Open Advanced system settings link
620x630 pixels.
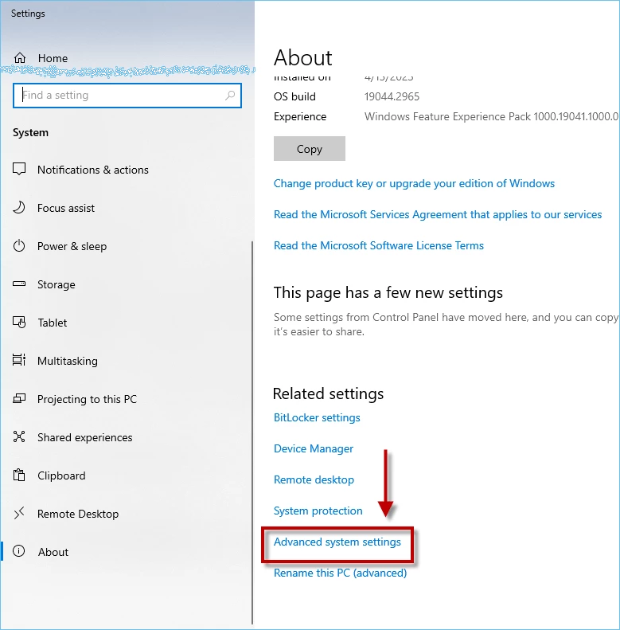[337, 542]
